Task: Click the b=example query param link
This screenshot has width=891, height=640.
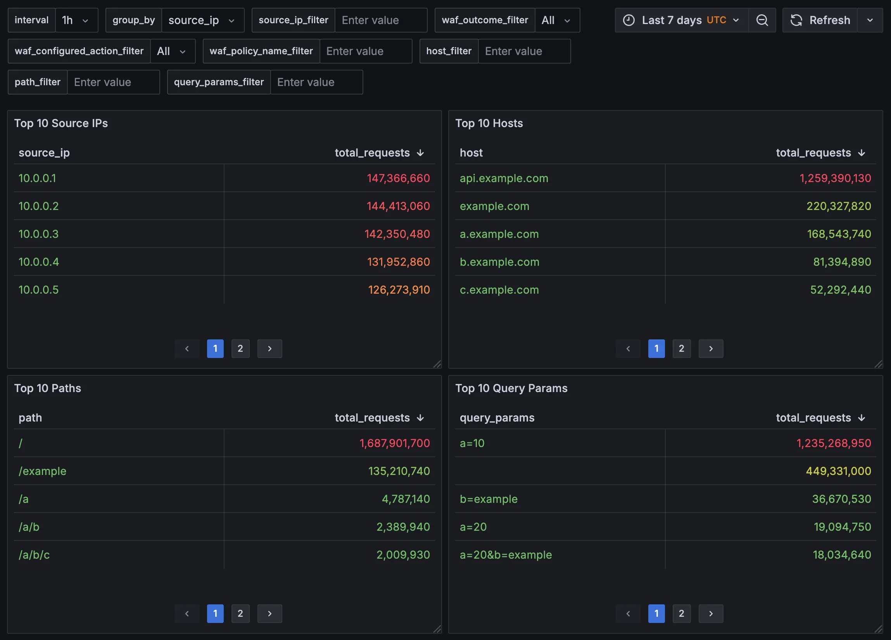Action: pos(489,499)
